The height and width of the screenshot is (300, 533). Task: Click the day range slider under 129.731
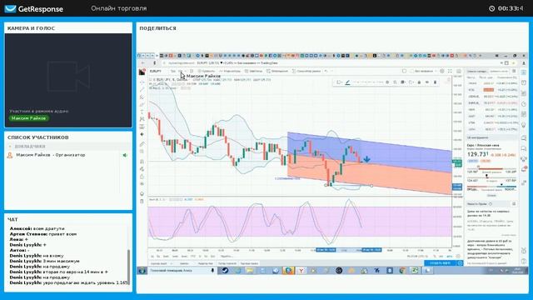(491, 168)
